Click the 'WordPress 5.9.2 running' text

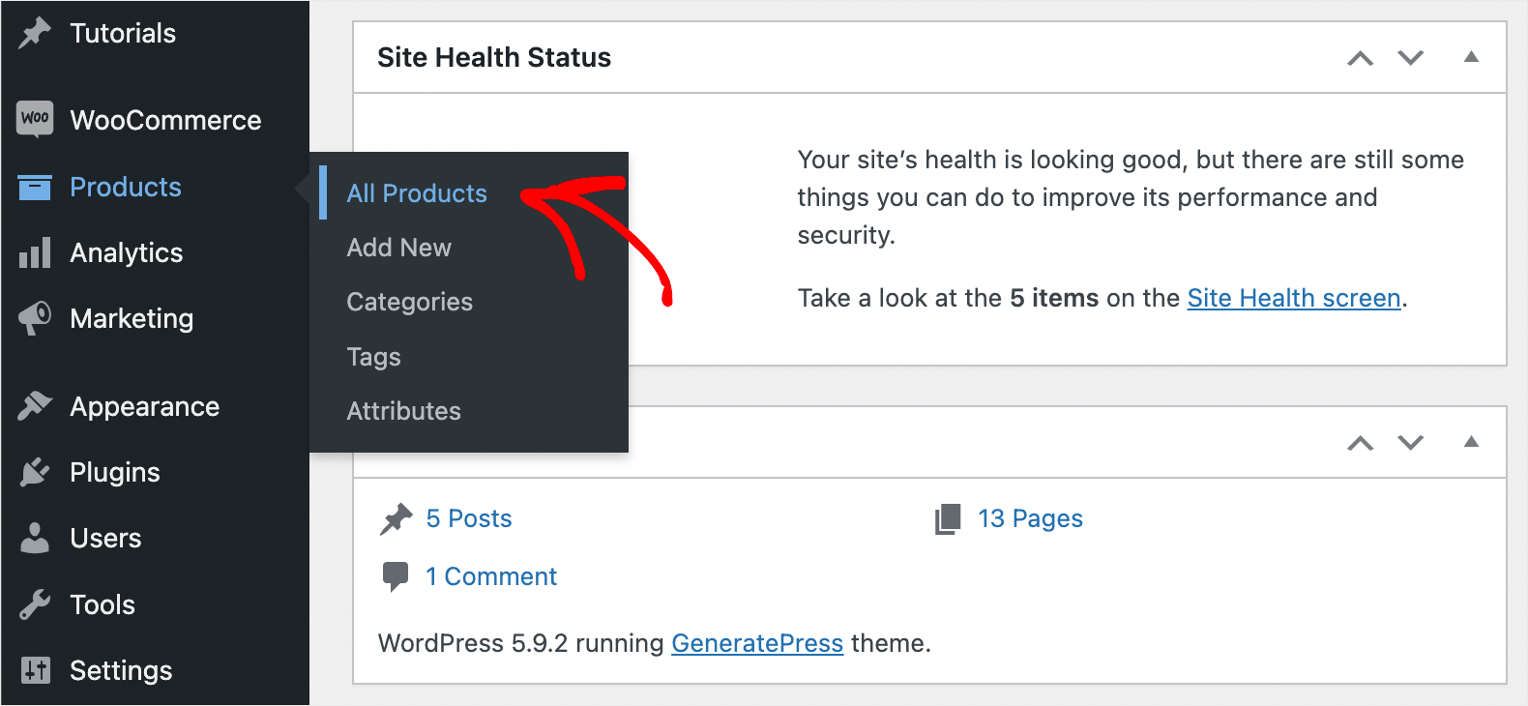pos(520,643)
